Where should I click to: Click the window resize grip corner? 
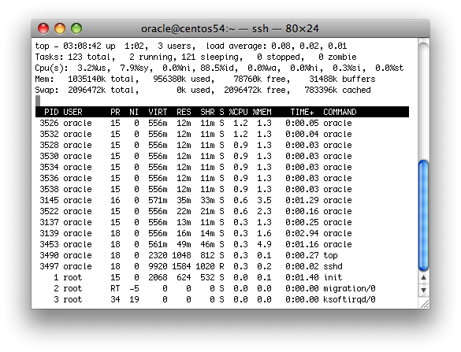(424, 304)
